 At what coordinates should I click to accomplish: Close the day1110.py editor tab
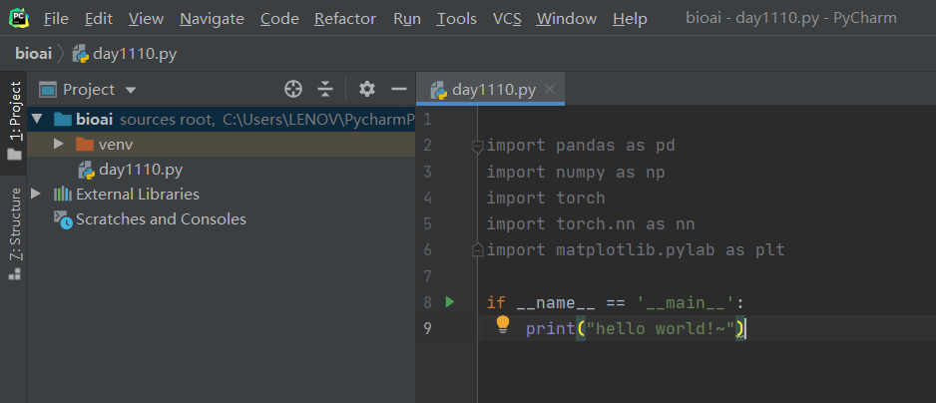550,90
